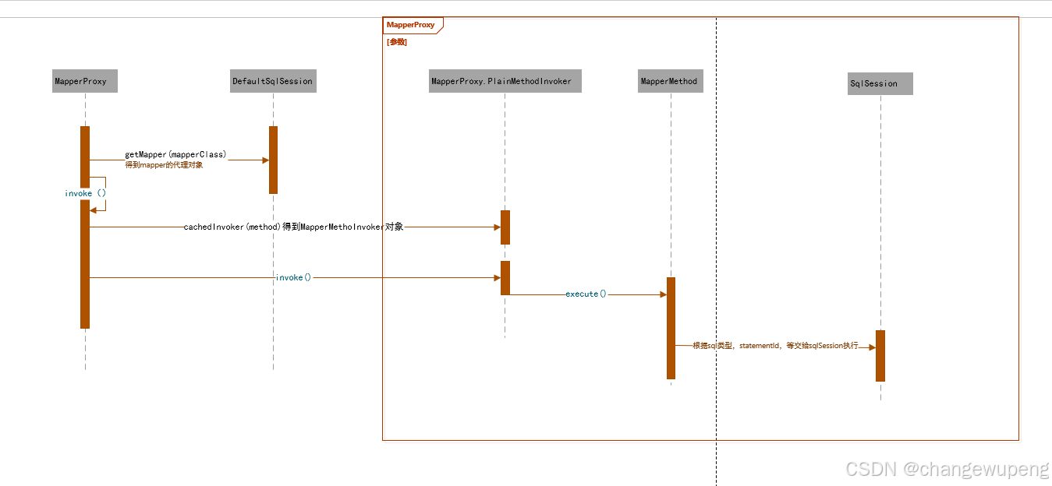Select the MapperProxy.PlainMethodInvoker lifeline header
Screen dimensions: 1052x486
coord(505,81)
